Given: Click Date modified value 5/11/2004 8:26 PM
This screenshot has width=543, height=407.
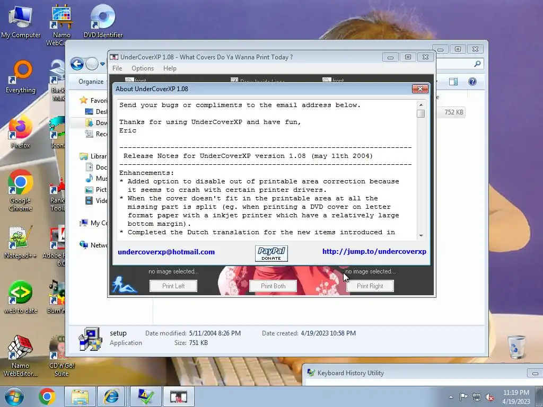Looking at the screenshot, I should point(215,333).
